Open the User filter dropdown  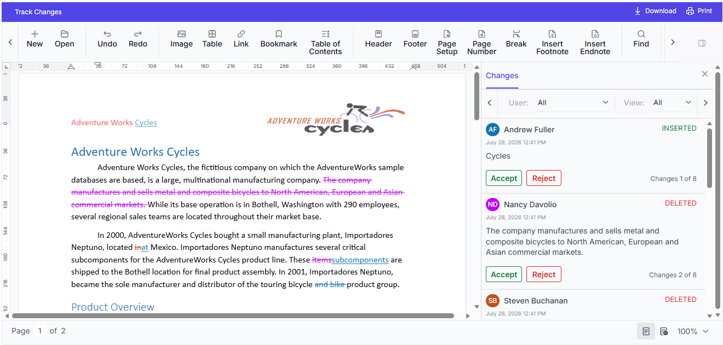click(573, 103)
